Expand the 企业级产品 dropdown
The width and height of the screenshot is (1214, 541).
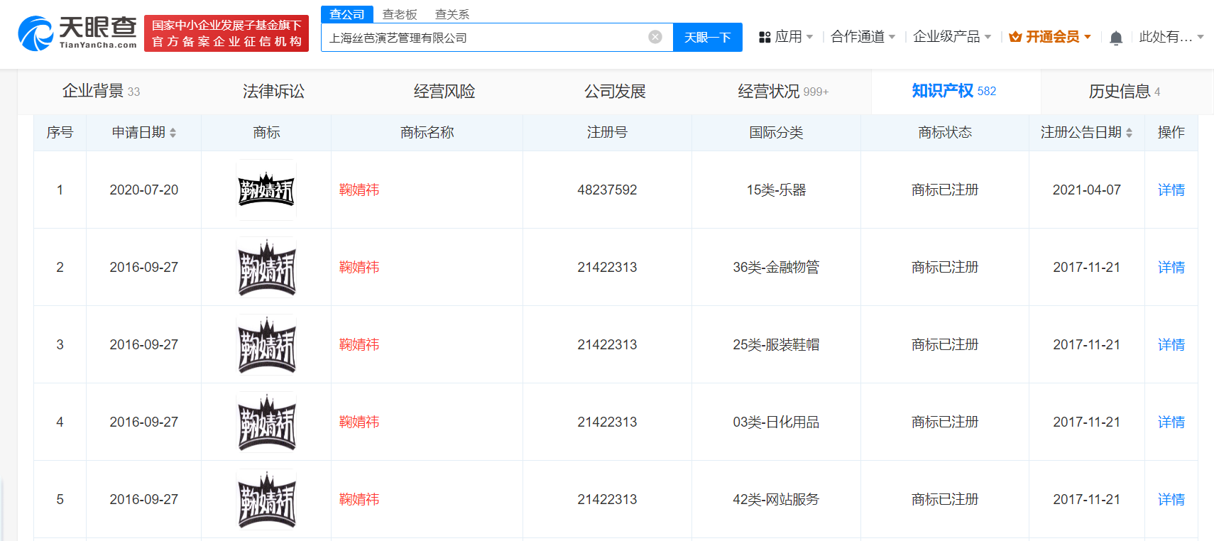click(951, 37)
